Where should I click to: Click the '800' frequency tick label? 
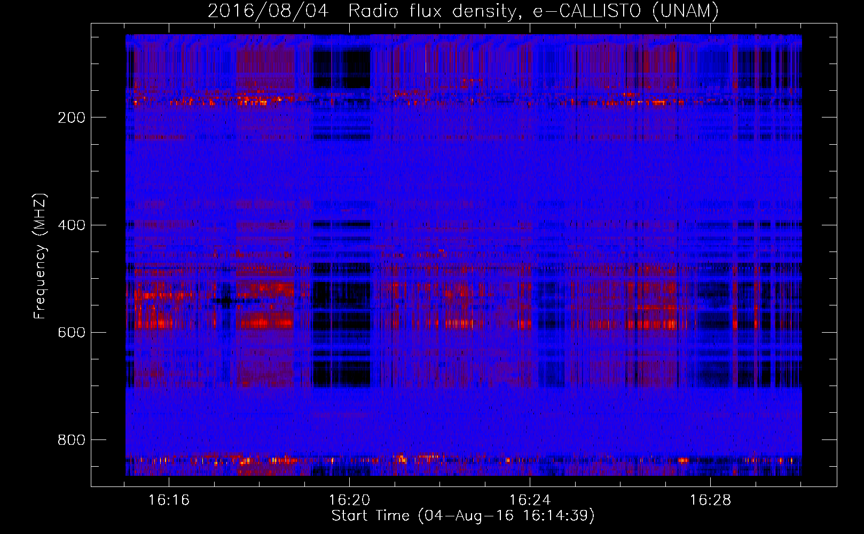click(71, 439)
